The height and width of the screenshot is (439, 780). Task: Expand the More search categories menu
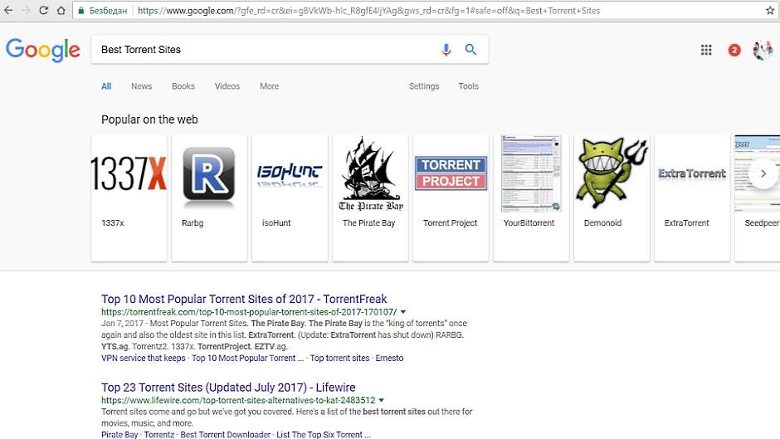coord(269,86)
